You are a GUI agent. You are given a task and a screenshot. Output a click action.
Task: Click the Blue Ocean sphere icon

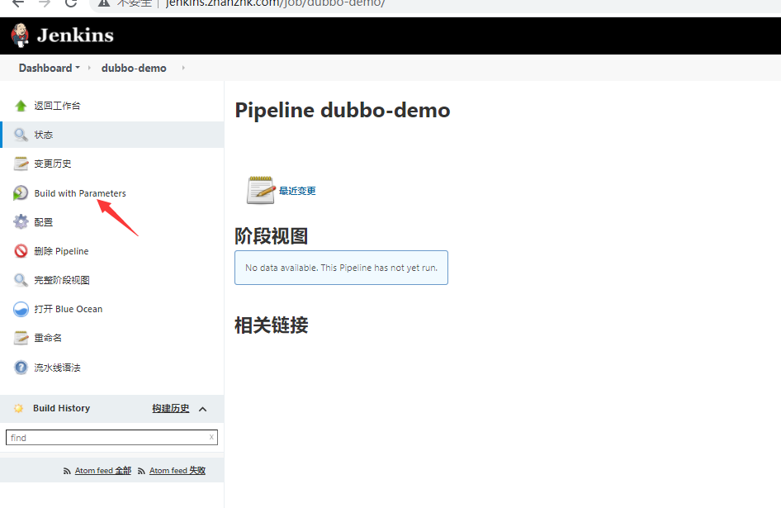pyautogui.click(x=21, y=309)
